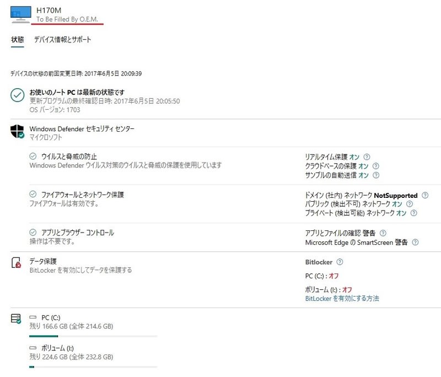Click the Windows Defender セキュリティ センター title
Screen dimensions: 441x377
82,129
